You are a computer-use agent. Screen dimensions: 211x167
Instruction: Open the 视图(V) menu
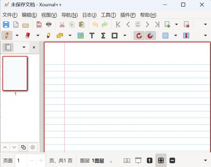tap(49, 15)
